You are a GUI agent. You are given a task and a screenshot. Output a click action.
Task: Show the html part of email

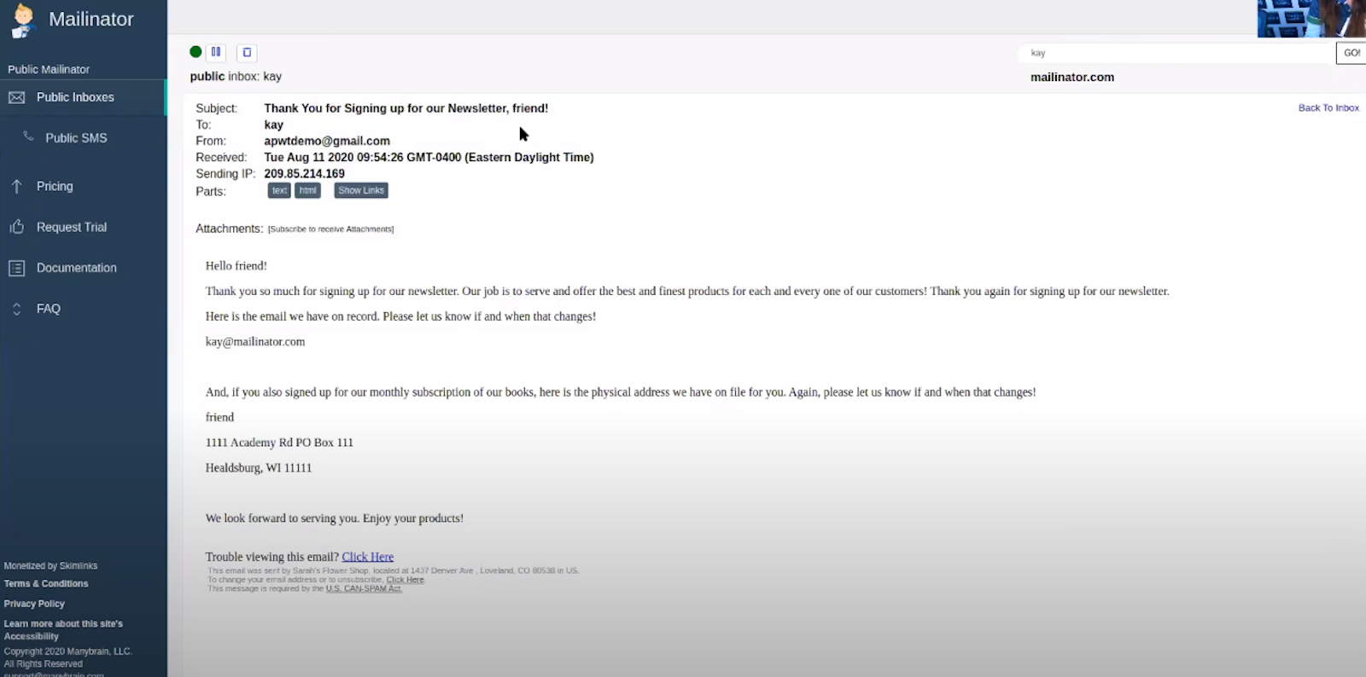[307, 190]
